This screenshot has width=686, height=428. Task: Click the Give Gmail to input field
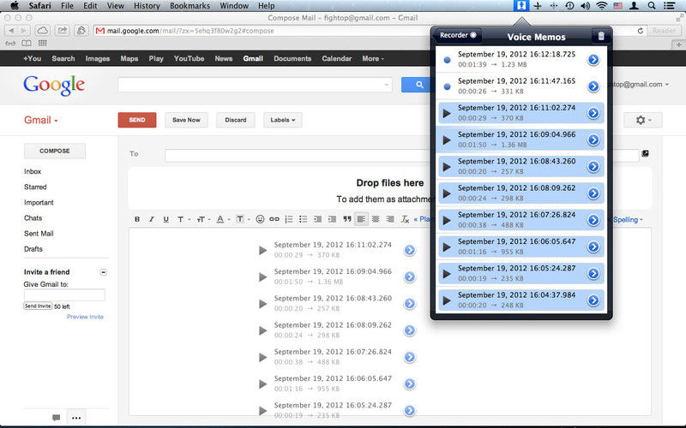click(x=64, y=294)
